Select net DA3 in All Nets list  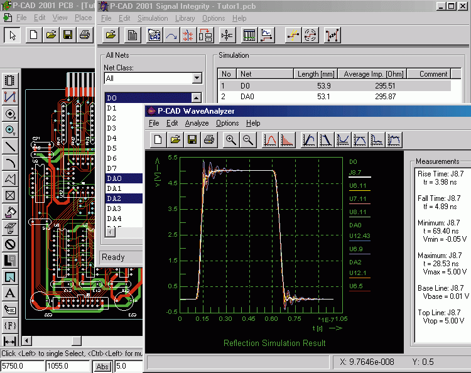point(124,208)
